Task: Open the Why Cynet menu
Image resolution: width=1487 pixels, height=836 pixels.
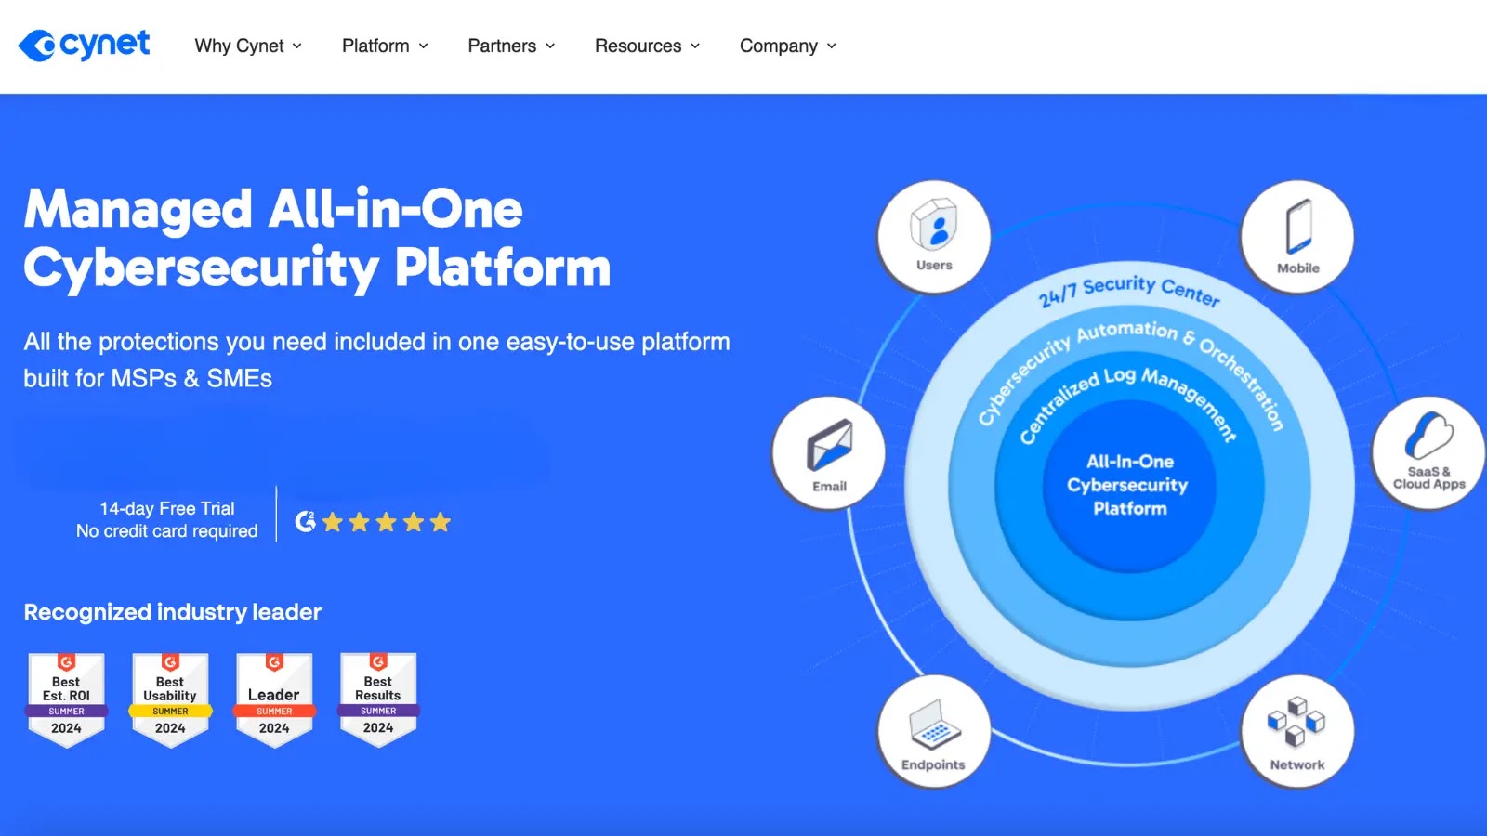Action: tap(248, 46)
